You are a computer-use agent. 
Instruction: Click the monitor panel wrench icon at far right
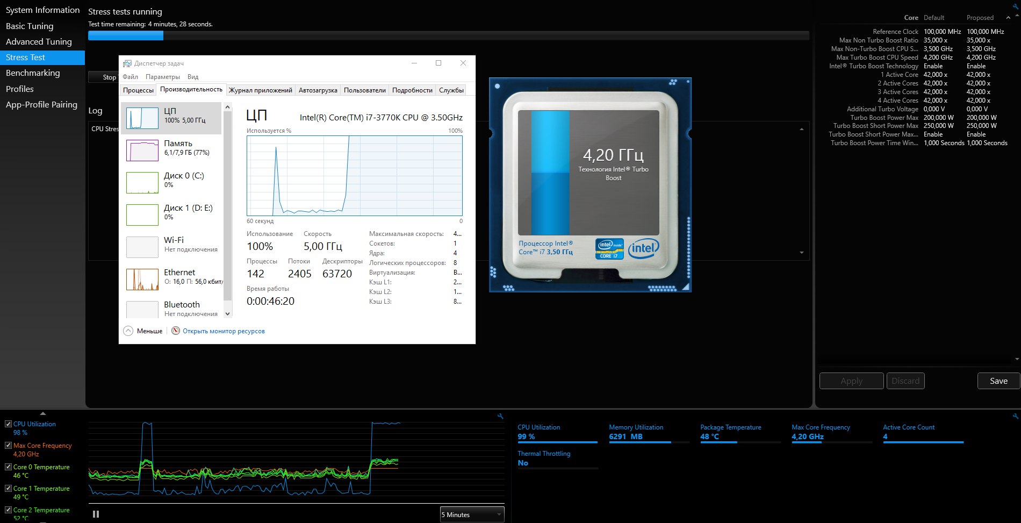pyautogui.click(x=1015, y=416)
